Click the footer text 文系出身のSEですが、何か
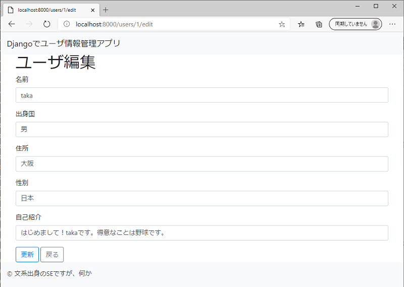404x287 pixels. tap(53, 273)
